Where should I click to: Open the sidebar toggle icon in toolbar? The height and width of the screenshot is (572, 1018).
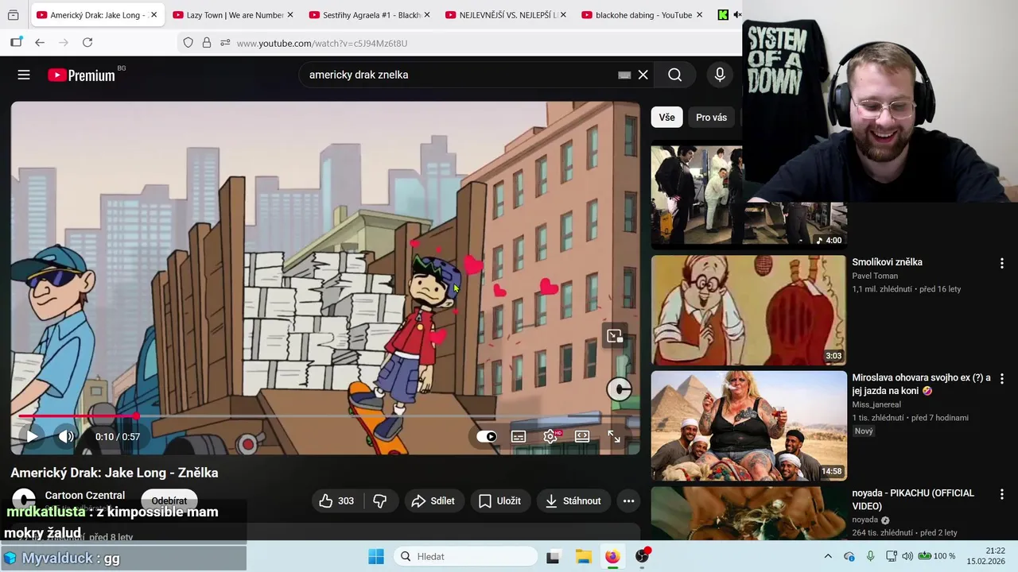[x=16, y=43]
